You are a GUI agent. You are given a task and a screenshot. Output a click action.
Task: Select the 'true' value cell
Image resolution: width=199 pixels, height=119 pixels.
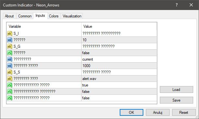coord(119,85)
